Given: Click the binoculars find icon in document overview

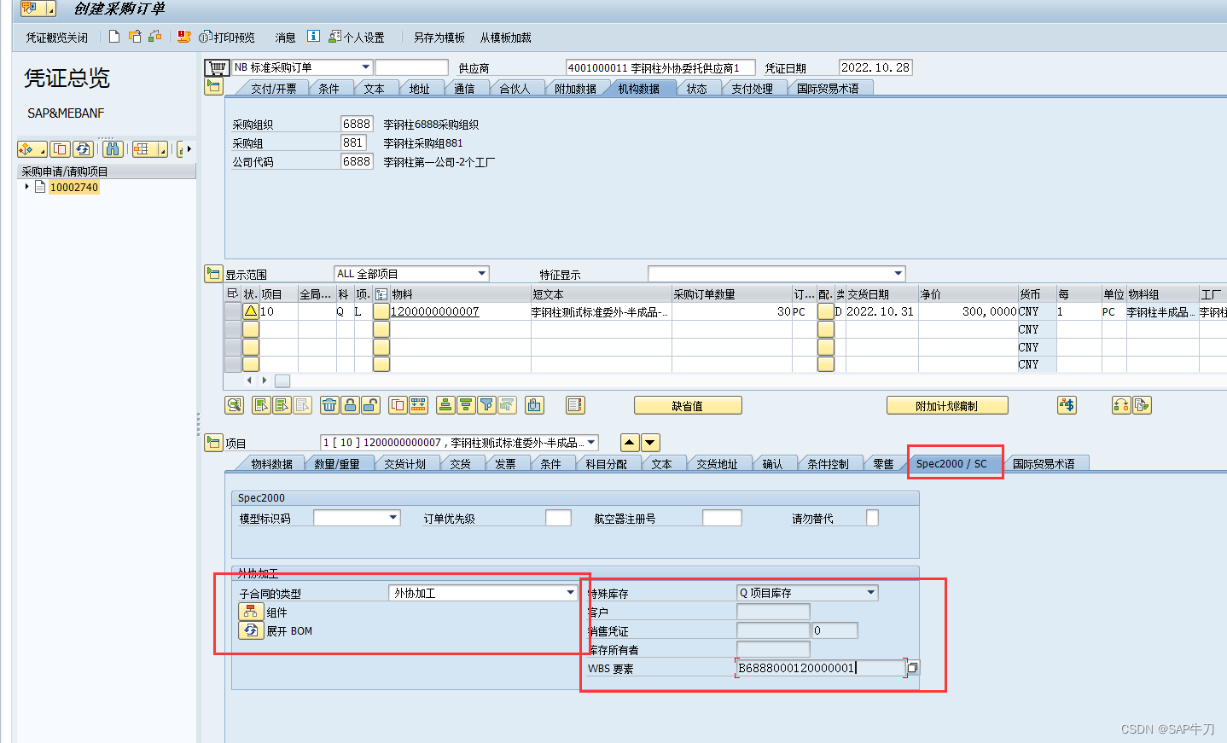Looking at the screenshot, I should pos(113,149).
